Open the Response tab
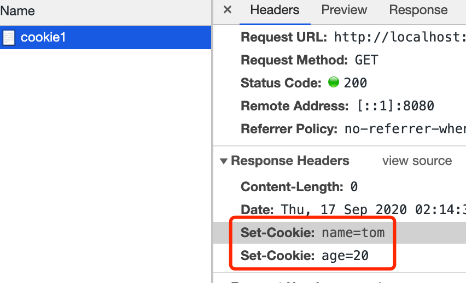Viewport: 466px width, 283px height. [418, 10]
